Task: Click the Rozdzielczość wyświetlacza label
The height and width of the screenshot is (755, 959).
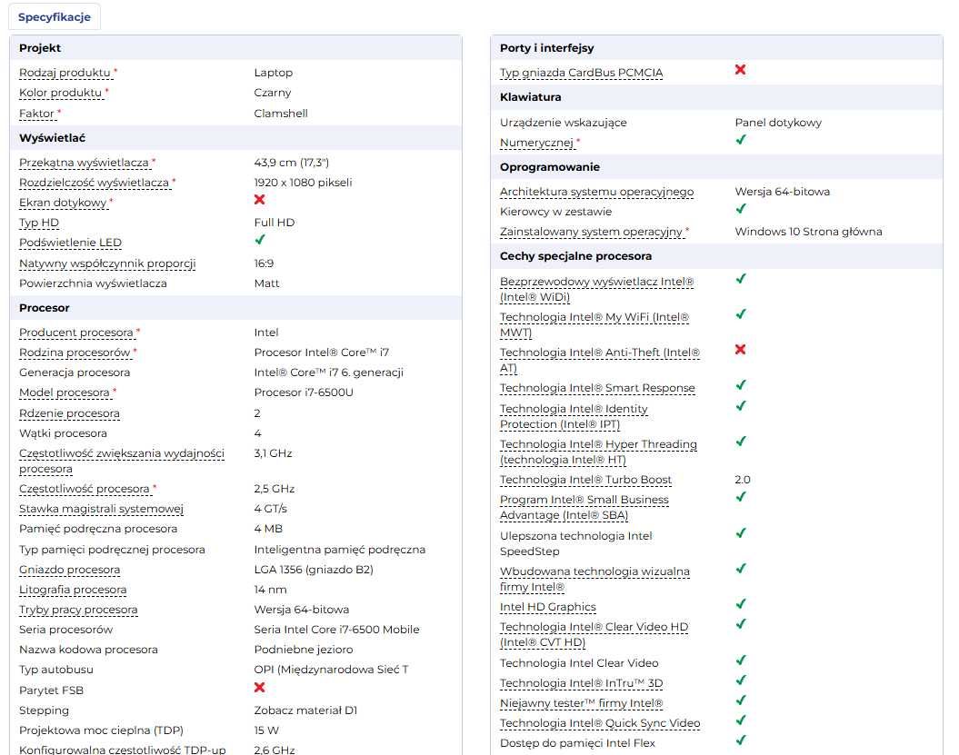Action: tap(94, 183)
